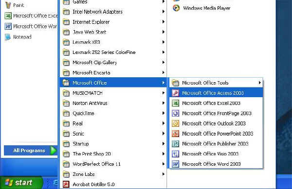The height and width of the screenshot is (189, 292).
Task: Click All Programs label
Action: 29,150
